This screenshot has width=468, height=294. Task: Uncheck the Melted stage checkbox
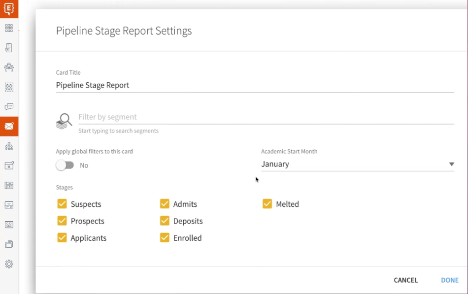[x=267, y=204]
